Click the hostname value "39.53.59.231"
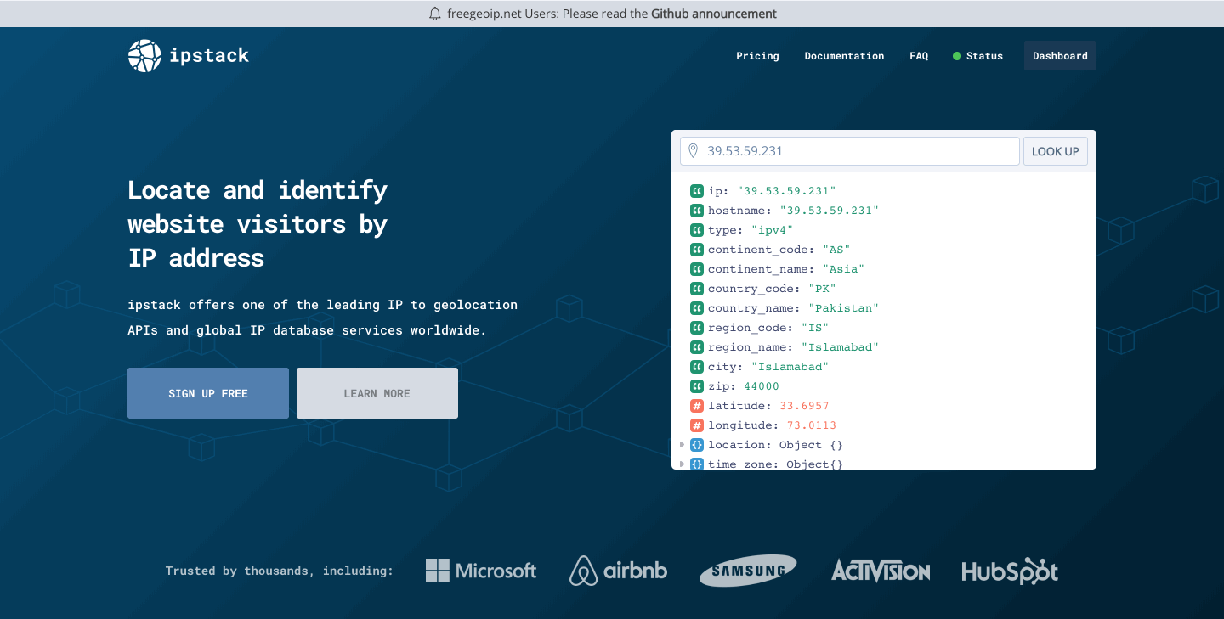 [x=829, y=211]
